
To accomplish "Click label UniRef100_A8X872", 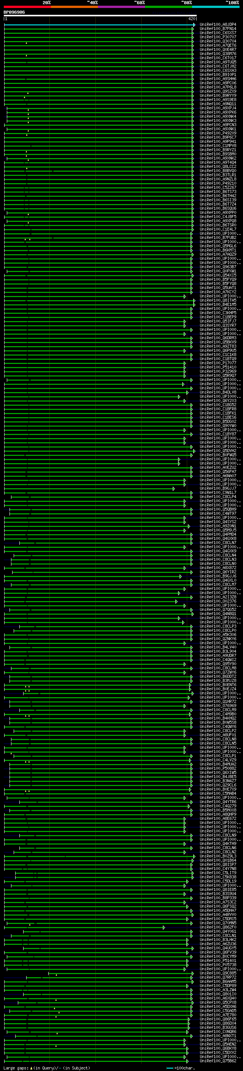I will point(218,568).
